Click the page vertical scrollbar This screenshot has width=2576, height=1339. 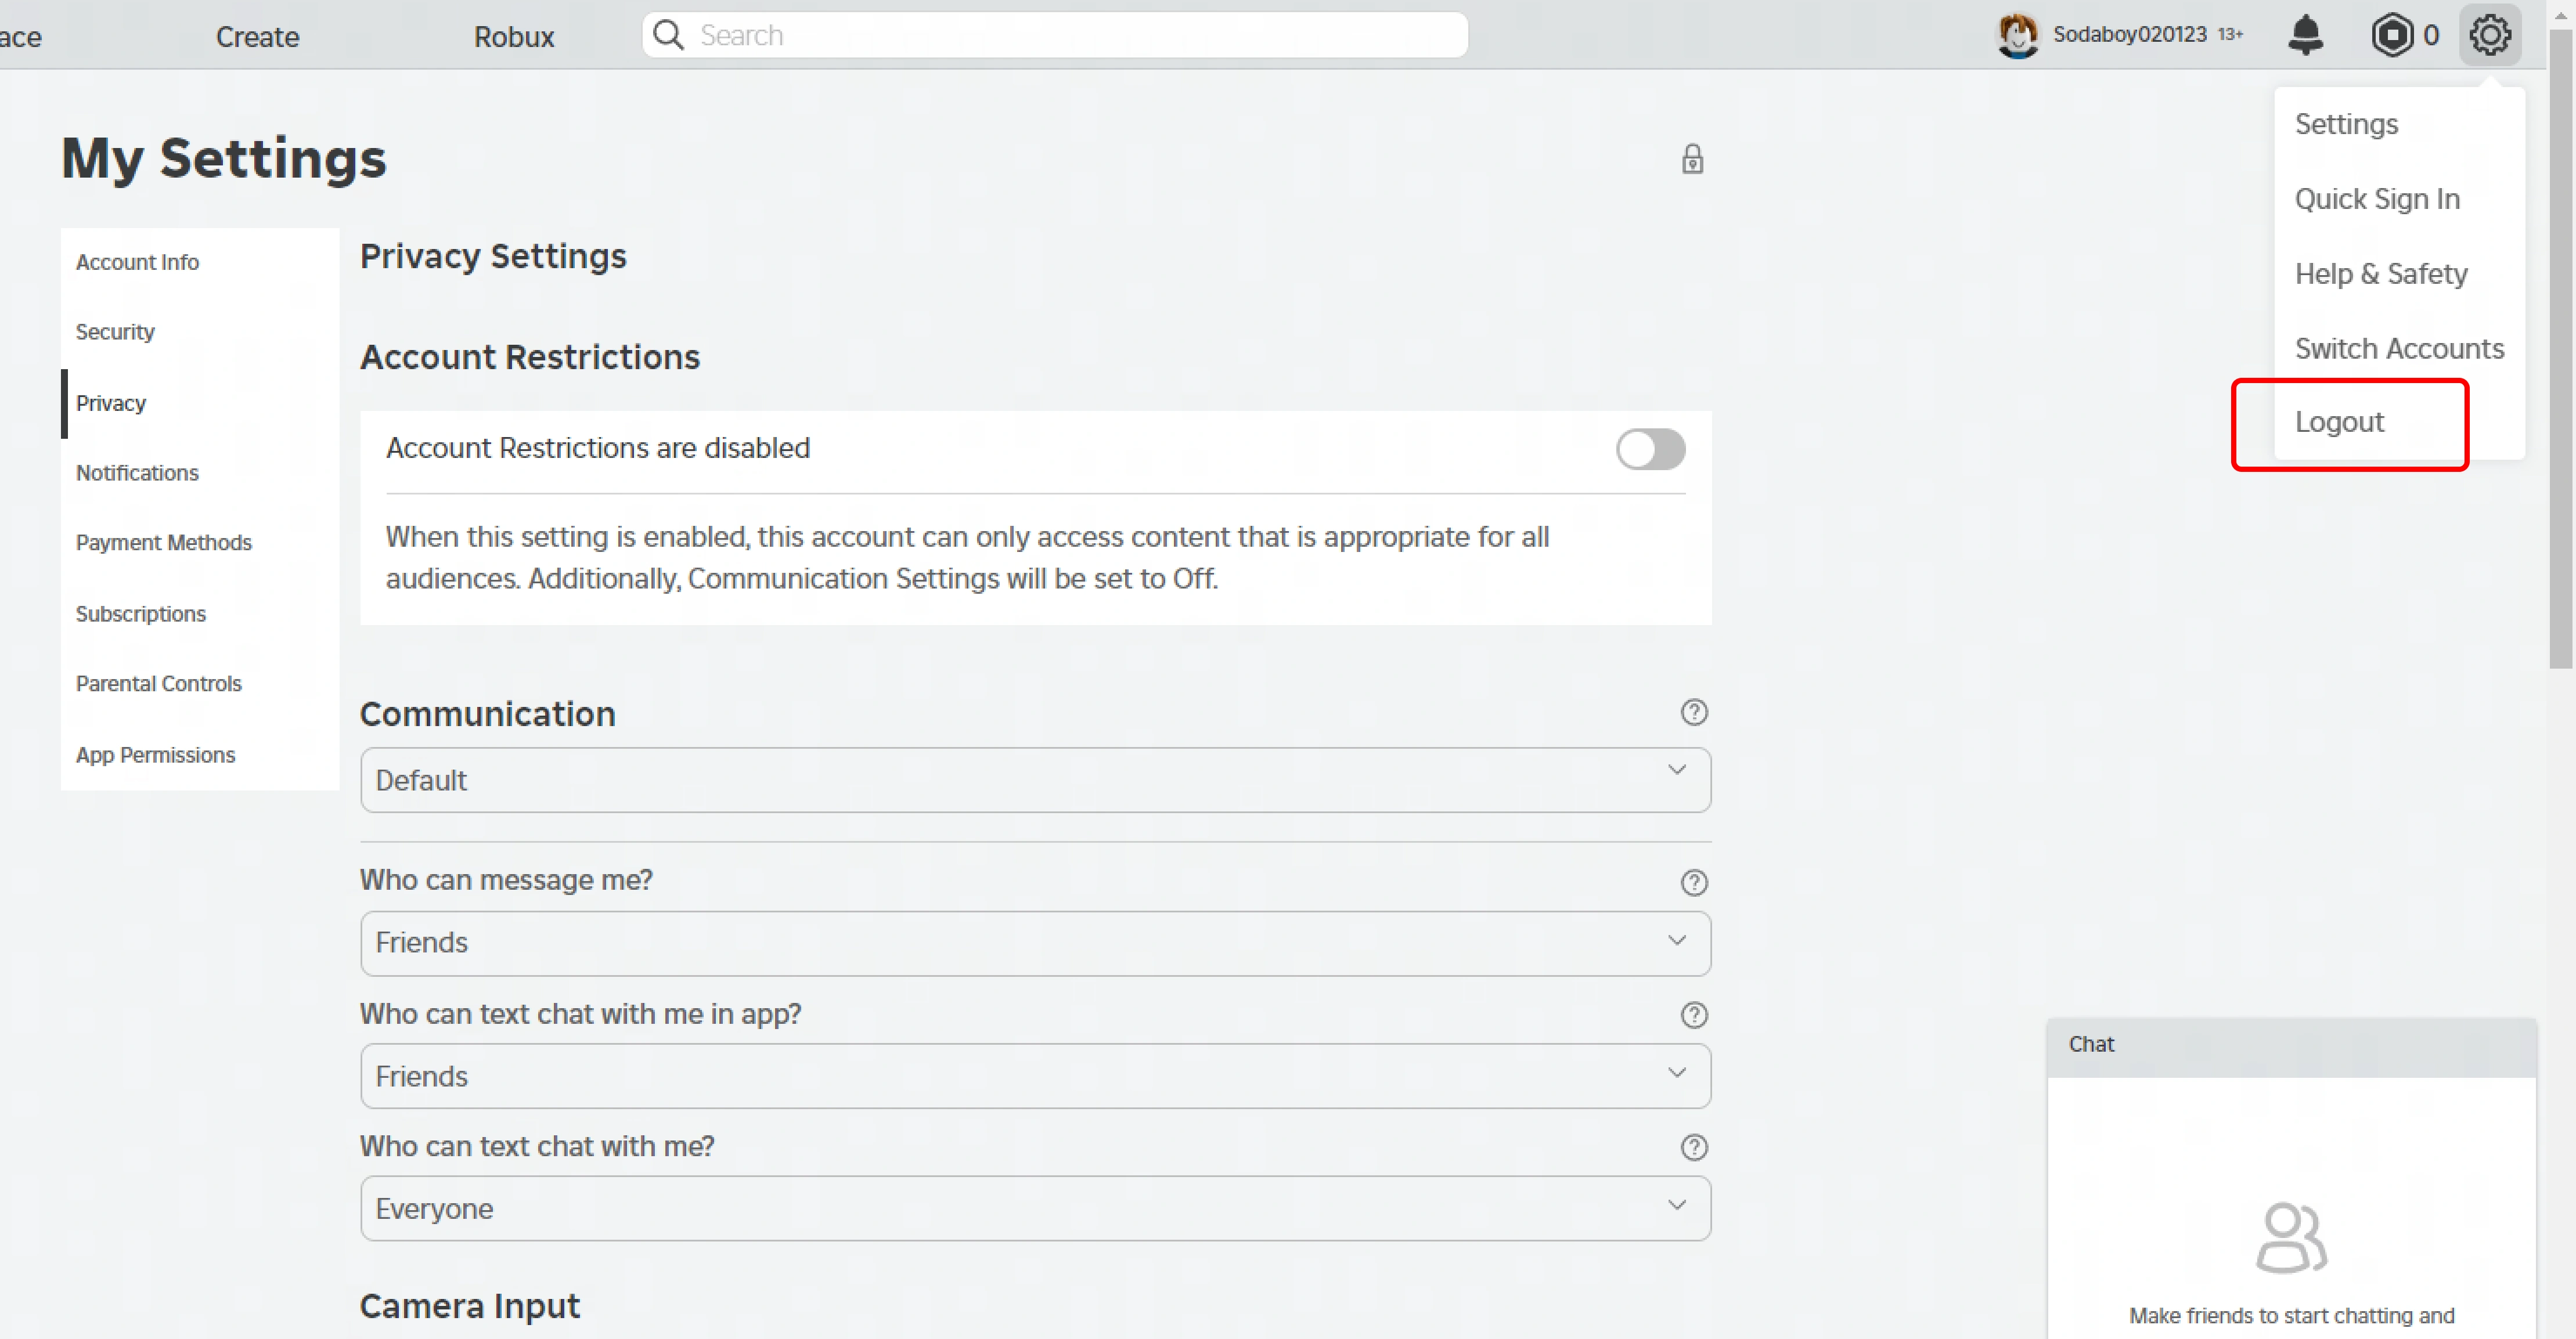coord(2560,350)
